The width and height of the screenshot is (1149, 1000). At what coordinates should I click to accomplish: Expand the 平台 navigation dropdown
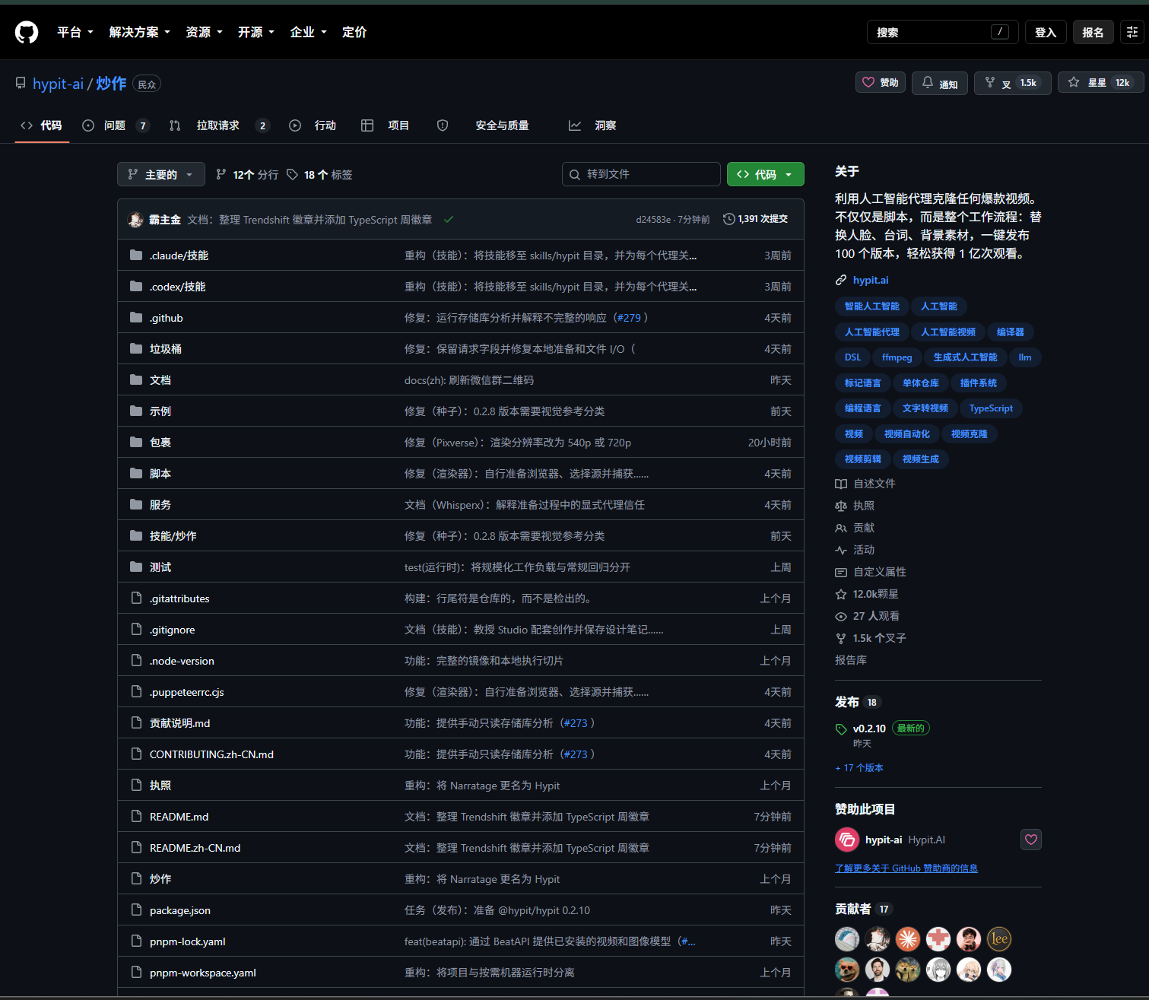click(75, 32)
